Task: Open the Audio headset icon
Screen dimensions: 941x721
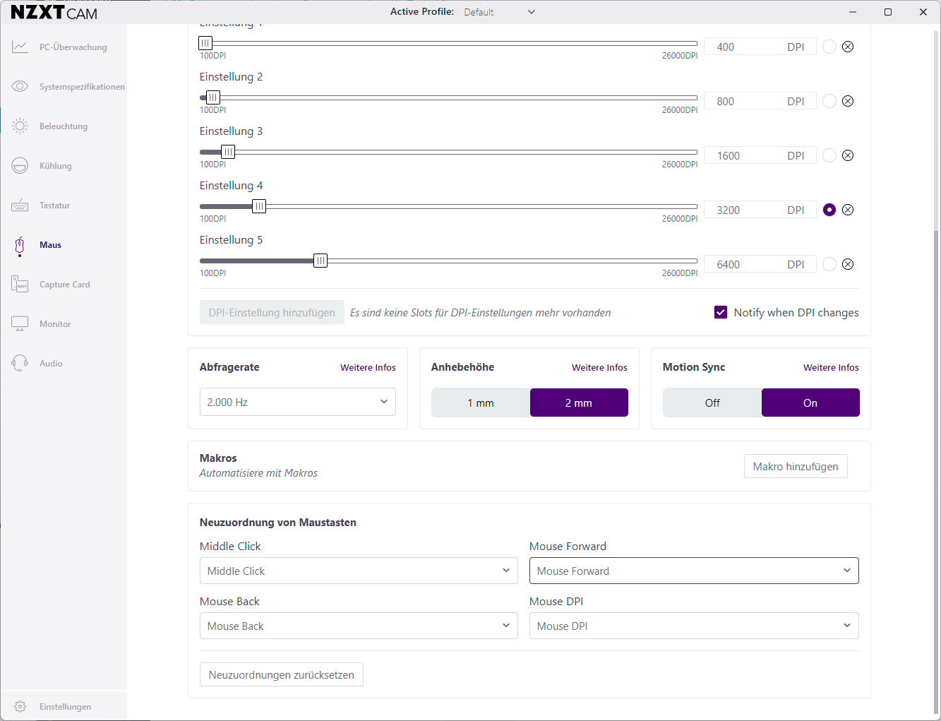Action: click(x=20, y=364)
